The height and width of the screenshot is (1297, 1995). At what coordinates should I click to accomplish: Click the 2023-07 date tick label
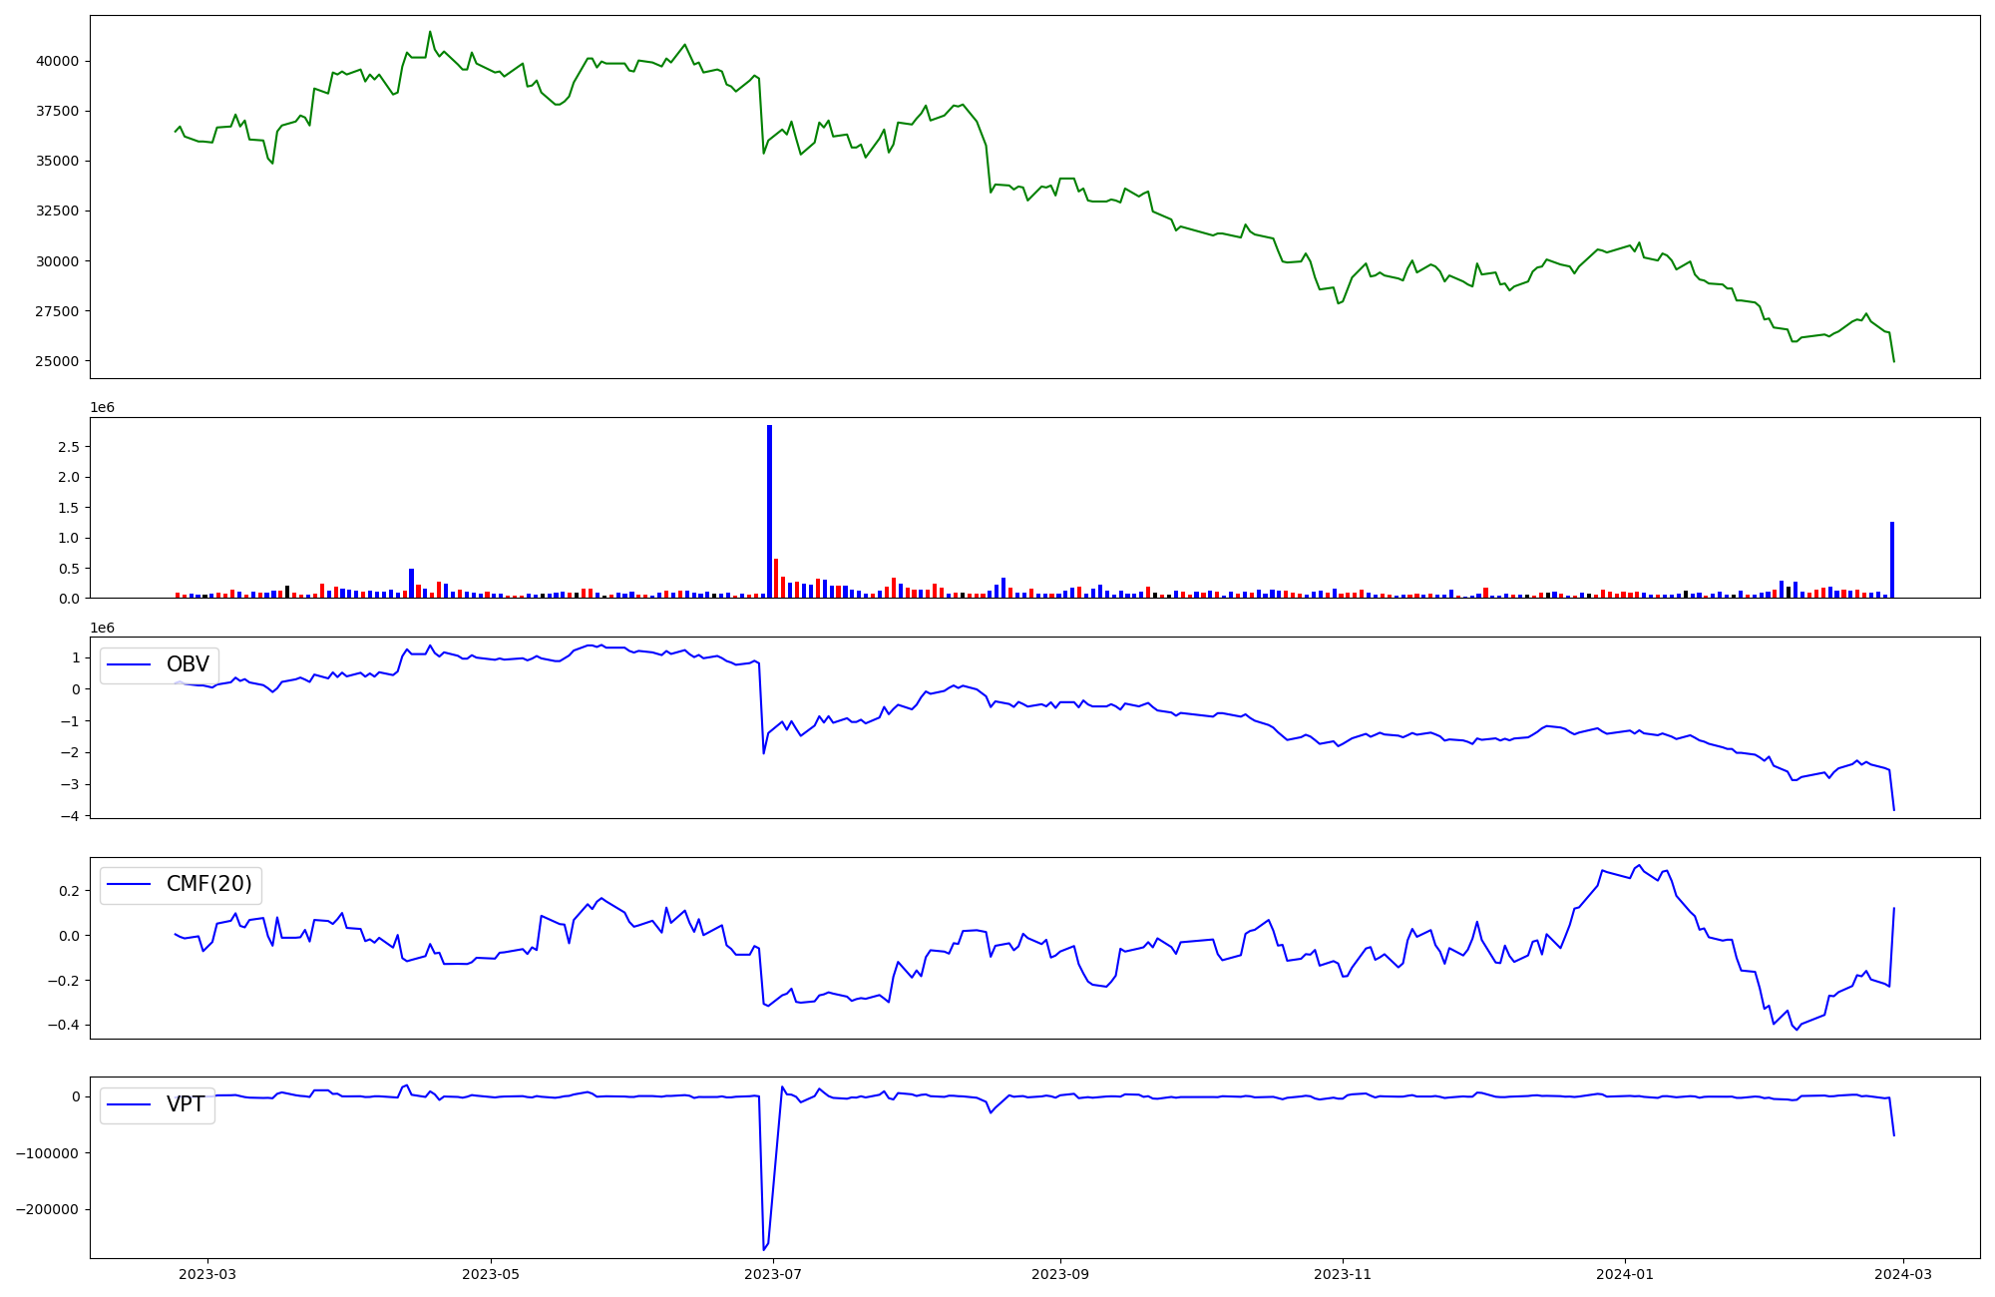[774, 1274]
